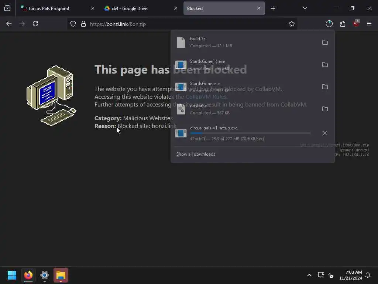Image resolution: width=378 pixels, height=284 pixels.
Task: Open the notifications bell icon
Action: [x=368, y=275]
